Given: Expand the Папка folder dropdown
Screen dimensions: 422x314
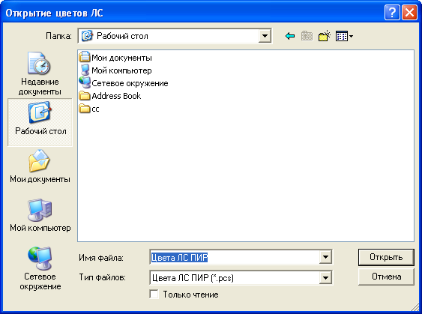Looking at the screenshot, I should (265, 36).
